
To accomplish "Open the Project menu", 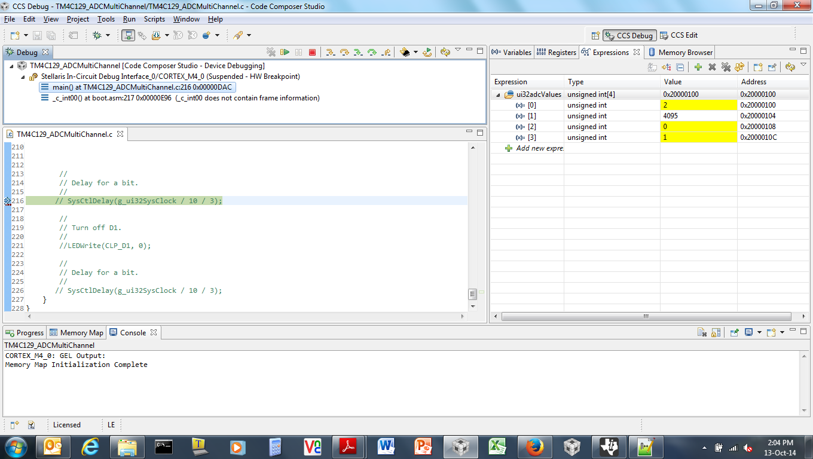I will tap(78, 19).
